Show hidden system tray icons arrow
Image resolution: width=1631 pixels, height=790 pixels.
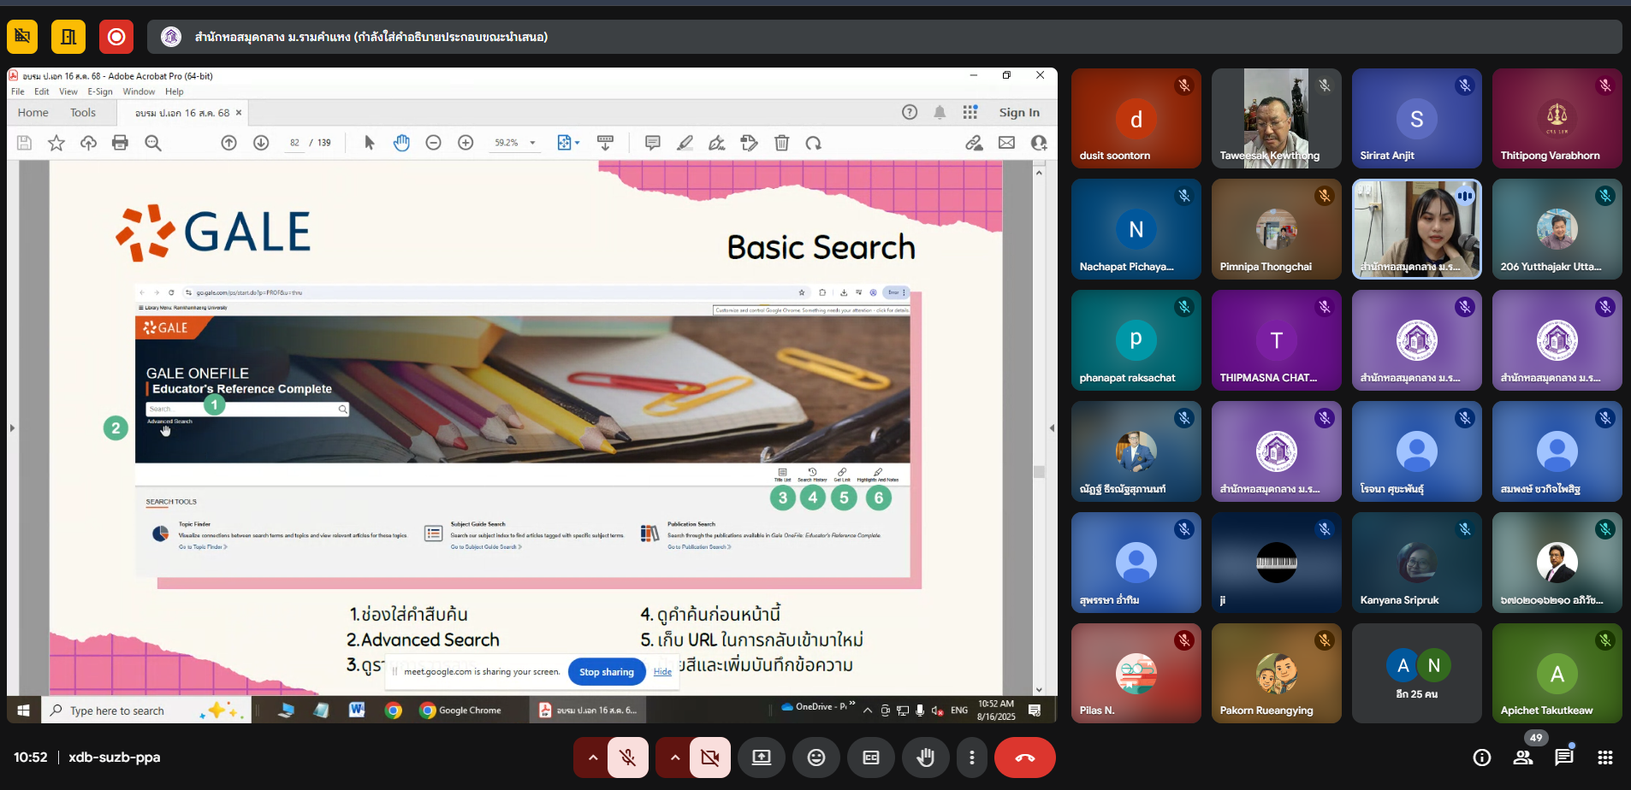868,710
